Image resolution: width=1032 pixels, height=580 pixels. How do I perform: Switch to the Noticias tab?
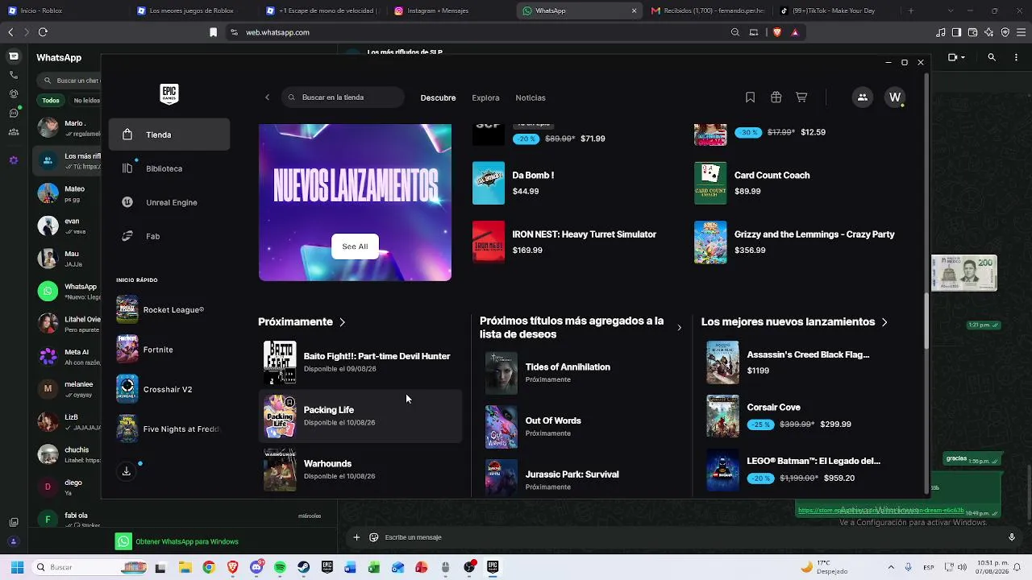pyautogui.click(x=531, y=97)
